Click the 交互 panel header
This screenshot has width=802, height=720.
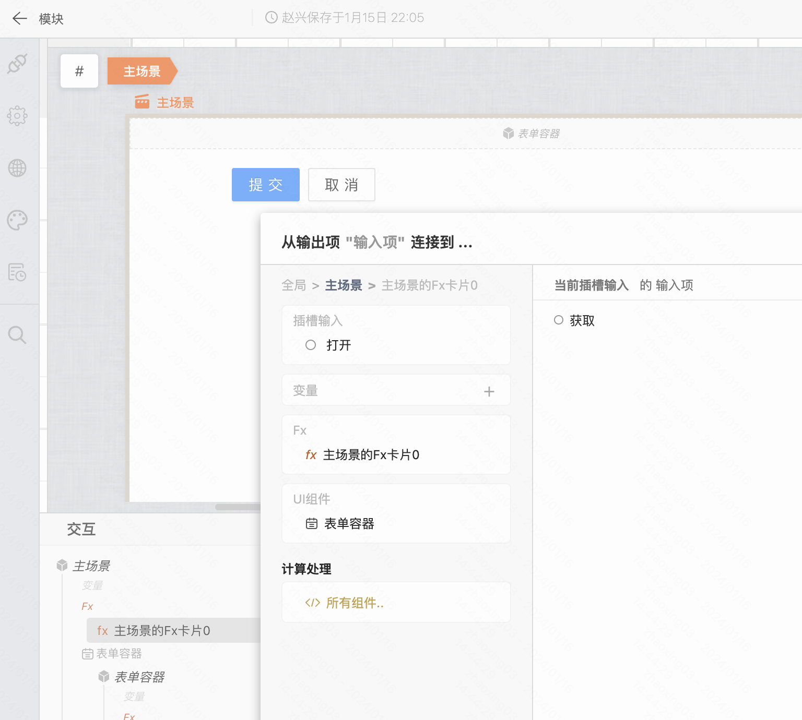click(81, 529)
